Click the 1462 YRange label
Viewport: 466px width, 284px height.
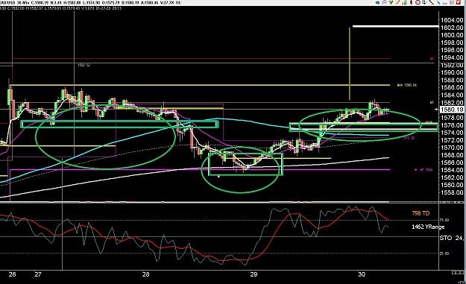[428, 227]
